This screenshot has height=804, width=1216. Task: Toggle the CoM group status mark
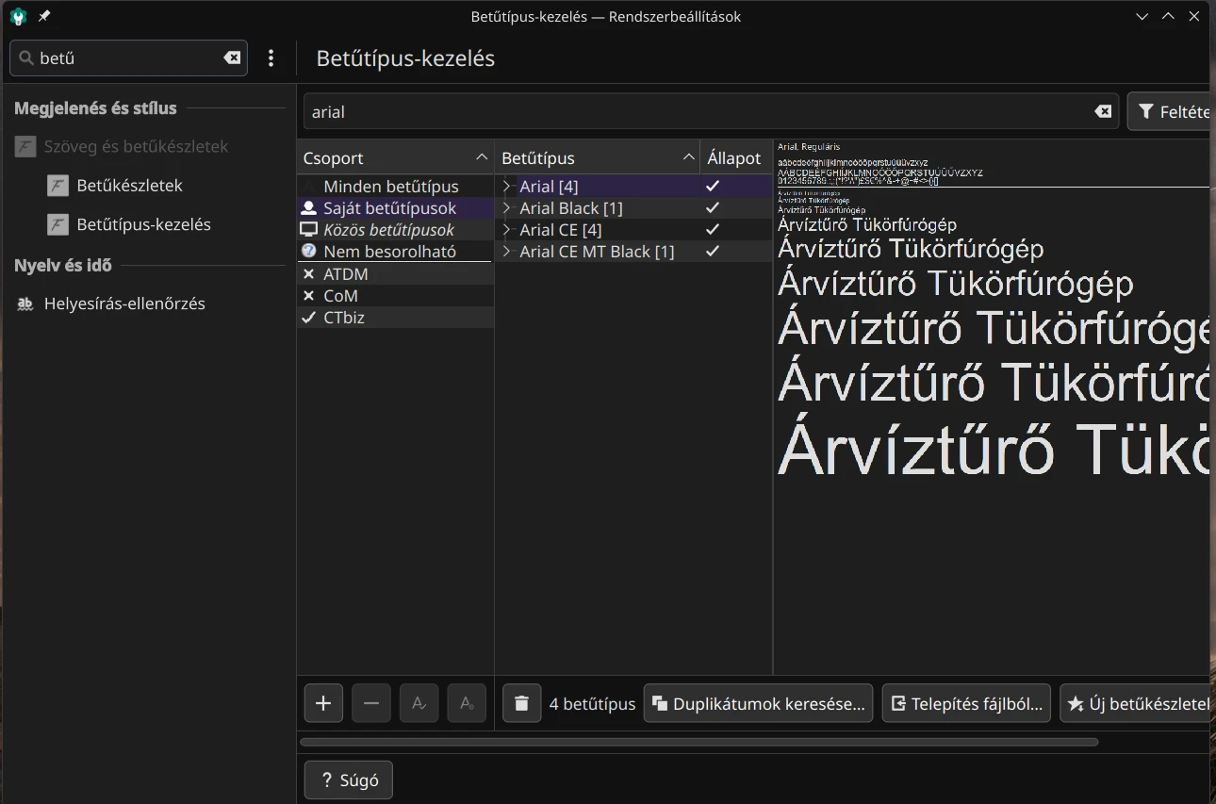[x=308, y=295]
